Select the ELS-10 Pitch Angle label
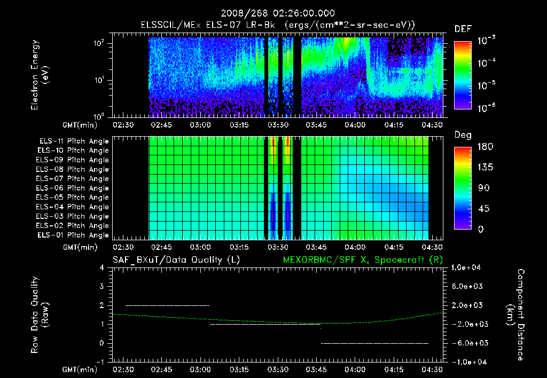The image size is (547, 378). tap(73, 151)
